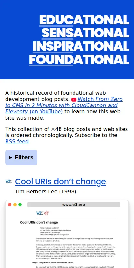Screen dimensions: 134x268
Task: Open the Filters panel by its label
Action: coord(24,157)
